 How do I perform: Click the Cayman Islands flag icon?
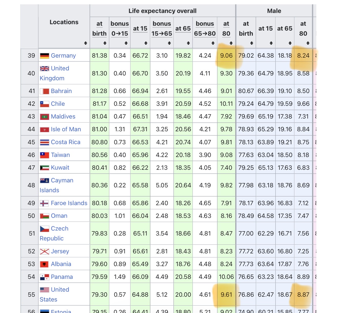click(x=44, y=180)
